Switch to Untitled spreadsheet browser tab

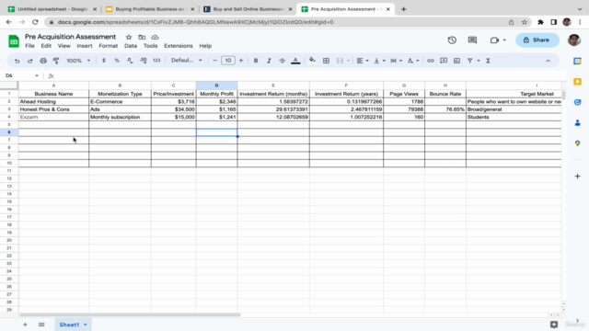click(x=52, y=9)
